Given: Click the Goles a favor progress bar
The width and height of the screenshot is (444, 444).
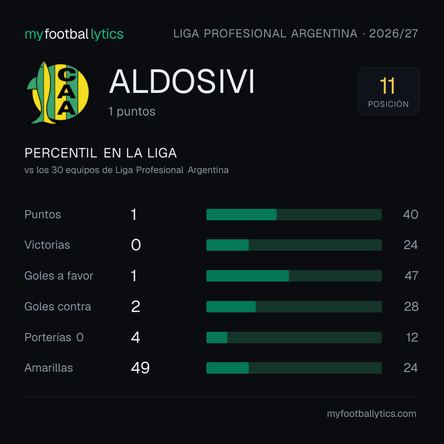Looking at the screenshot, I should point(294,276).
